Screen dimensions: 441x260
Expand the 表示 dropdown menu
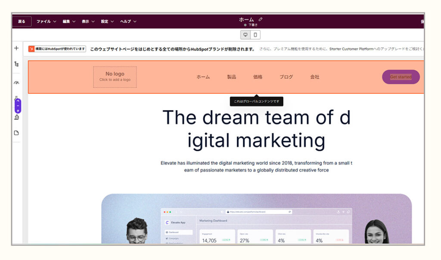[88, 21]
